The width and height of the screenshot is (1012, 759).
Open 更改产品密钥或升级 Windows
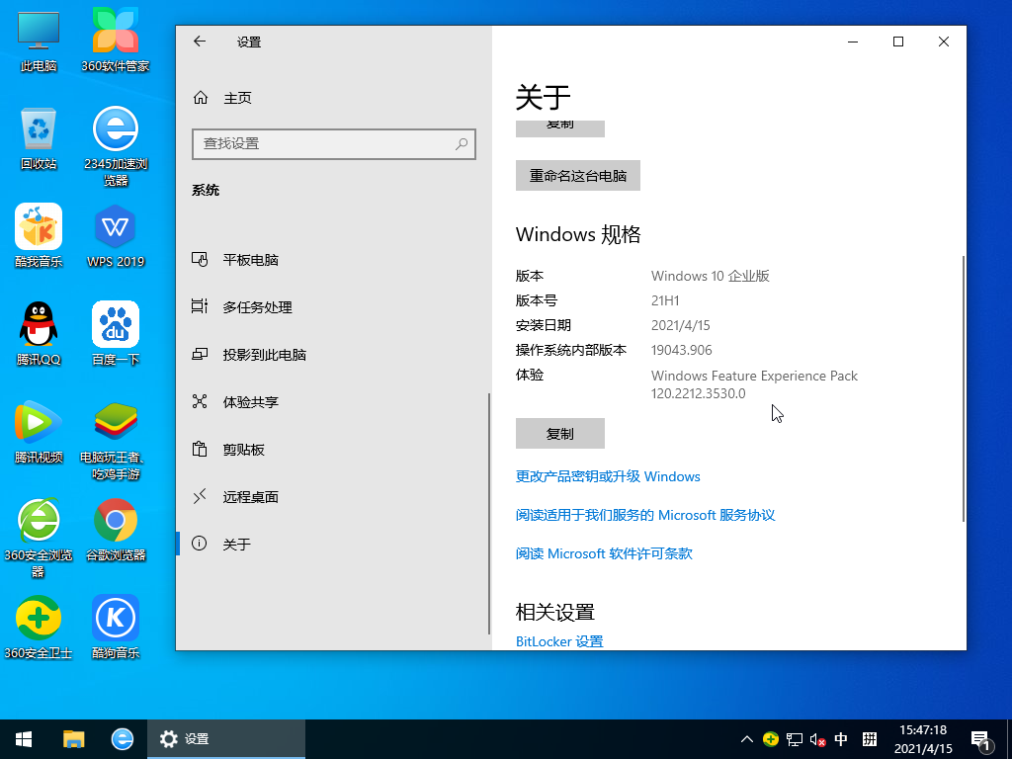pos(607,476)
